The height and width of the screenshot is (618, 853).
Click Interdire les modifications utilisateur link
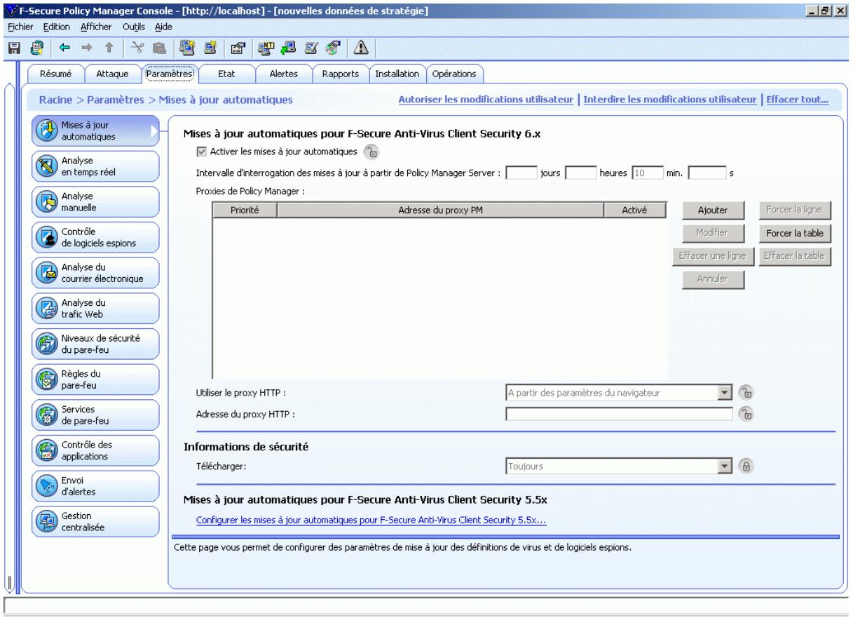click(671, 100)
